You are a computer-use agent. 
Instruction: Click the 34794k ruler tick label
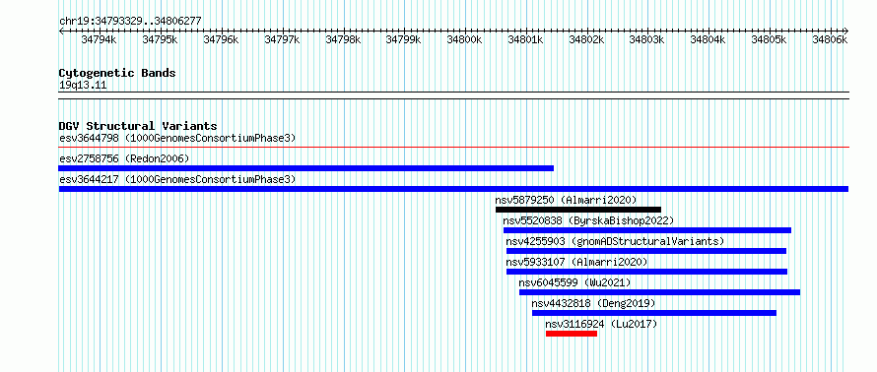(x=99, y=39)
